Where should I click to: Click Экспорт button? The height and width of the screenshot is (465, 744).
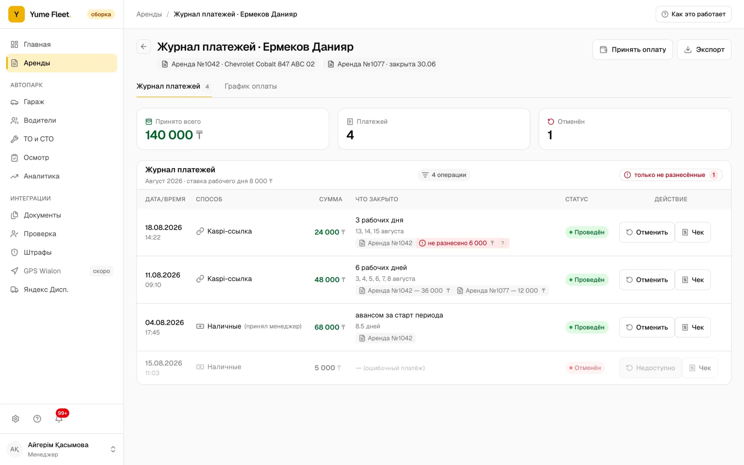pyautogui.click(x=704, y=50)
